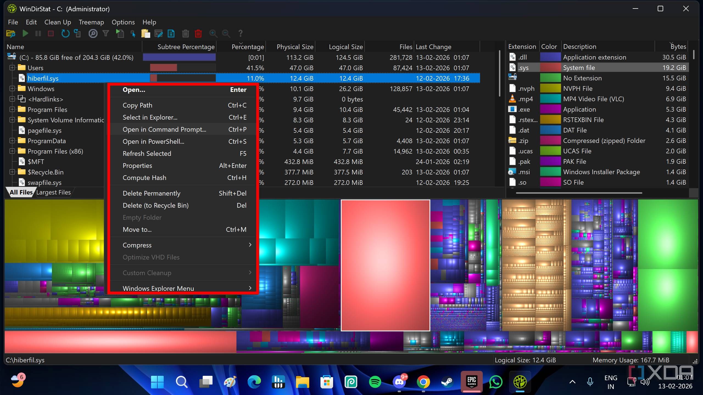Choose Move to... in context menu
The width and height of the screenshot is (703, 395).
[x=183, y=229]
